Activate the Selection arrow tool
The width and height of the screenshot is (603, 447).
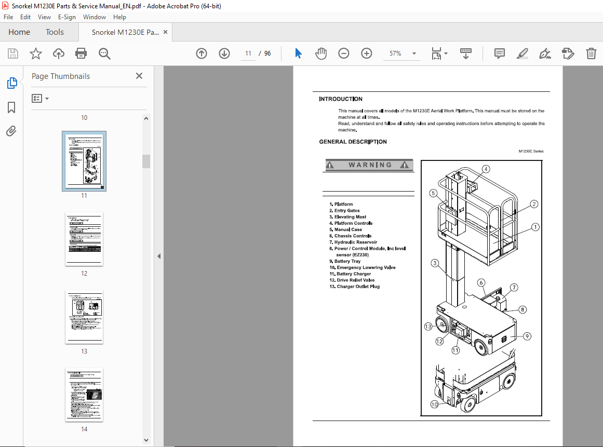pyautogui.click(x=298, y=53)
